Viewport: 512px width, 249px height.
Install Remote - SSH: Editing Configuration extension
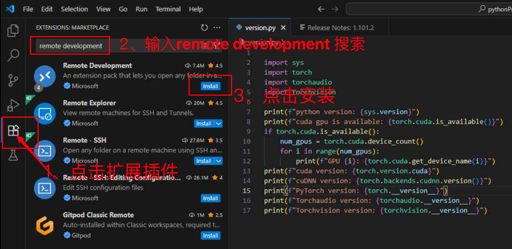coord(210,198)
